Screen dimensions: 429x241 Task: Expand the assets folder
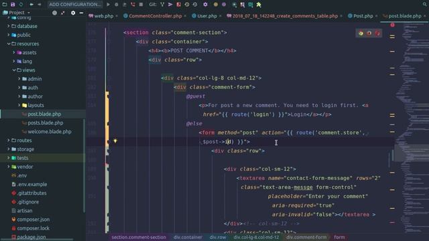click(x=14, y=52)
